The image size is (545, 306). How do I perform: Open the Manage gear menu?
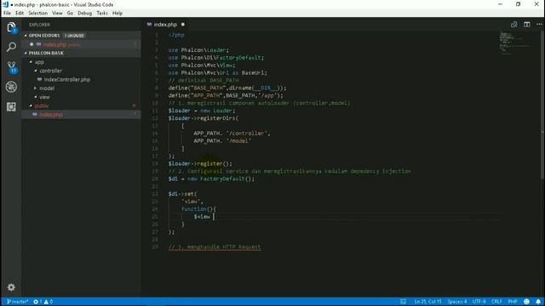11,287
